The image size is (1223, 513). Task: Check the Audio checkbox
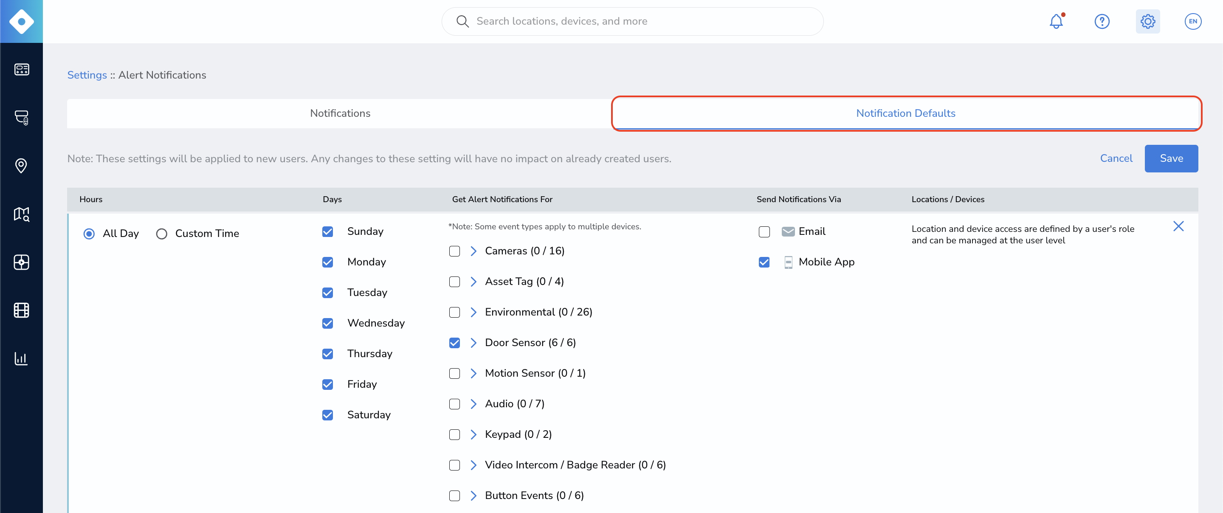(x=454, y=404)
